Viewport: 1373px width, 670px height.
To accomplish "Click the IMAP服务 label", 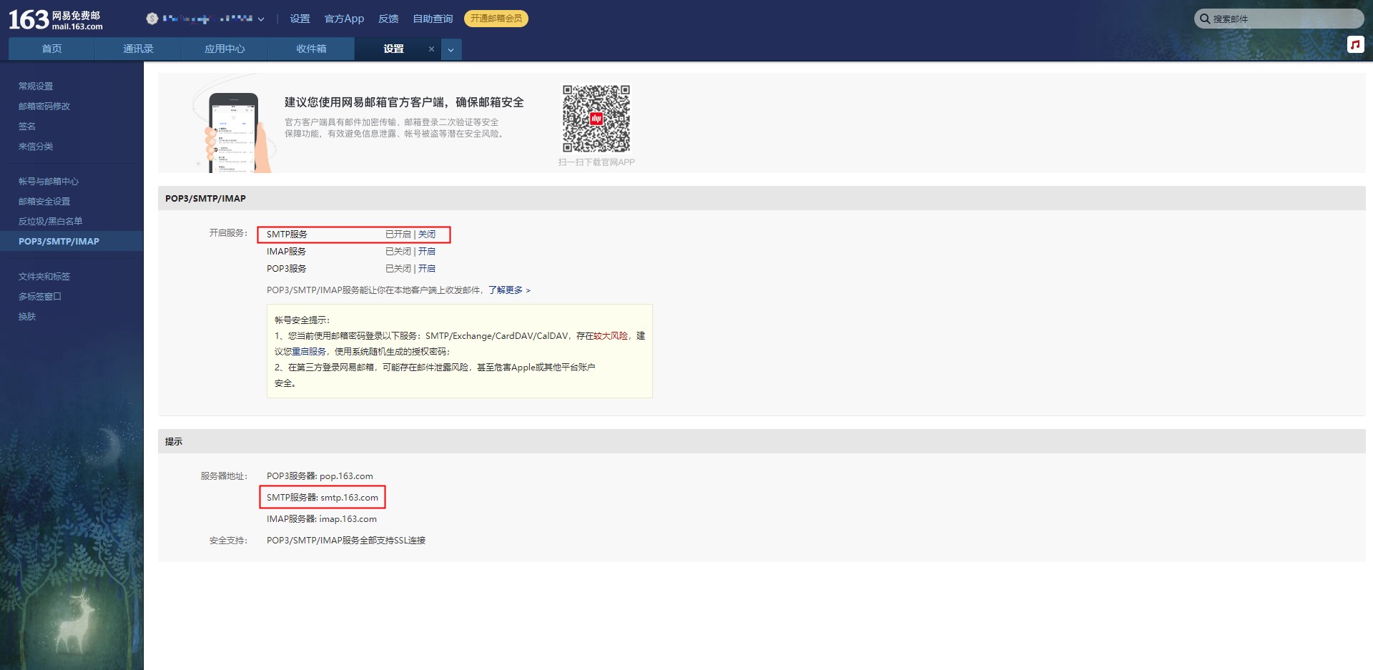I will tap(286, 251).
